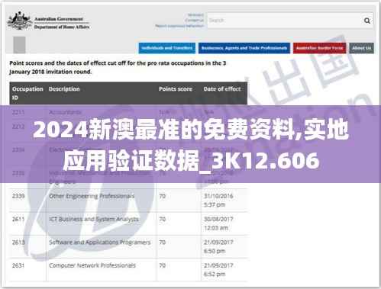The width and height of the screenshot is (381, 289).
Task: Select points score for ICT Business row
Action: pyautogui.click(x=163, y=219)
